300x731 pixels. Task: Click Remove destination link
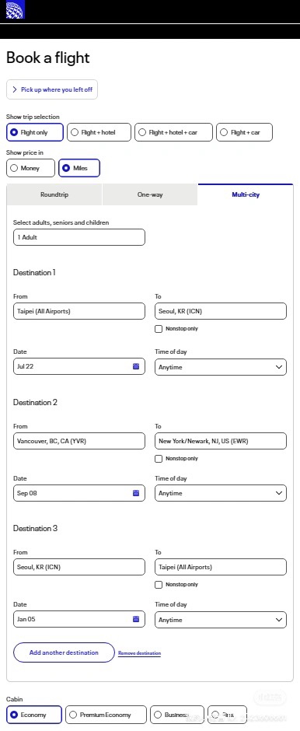tap(139, 653)
